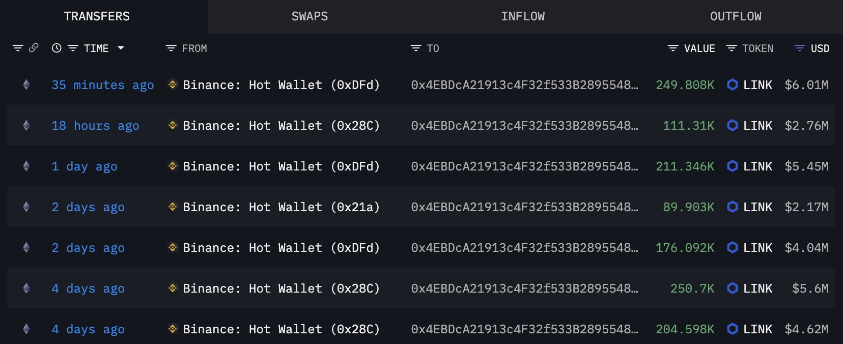Toggle the USD column filter

tap(800, 48)
